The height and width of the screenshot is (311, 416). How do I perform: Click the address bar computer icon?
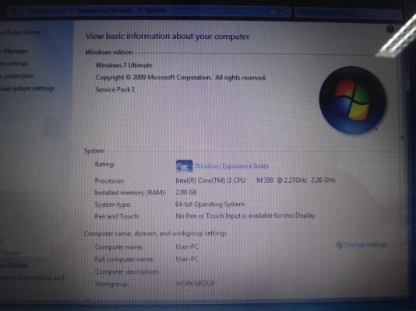pyautogui.click(x=12, y=11)
